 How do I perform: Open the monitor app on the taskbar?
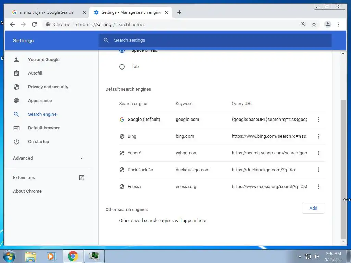coord(94,256)
